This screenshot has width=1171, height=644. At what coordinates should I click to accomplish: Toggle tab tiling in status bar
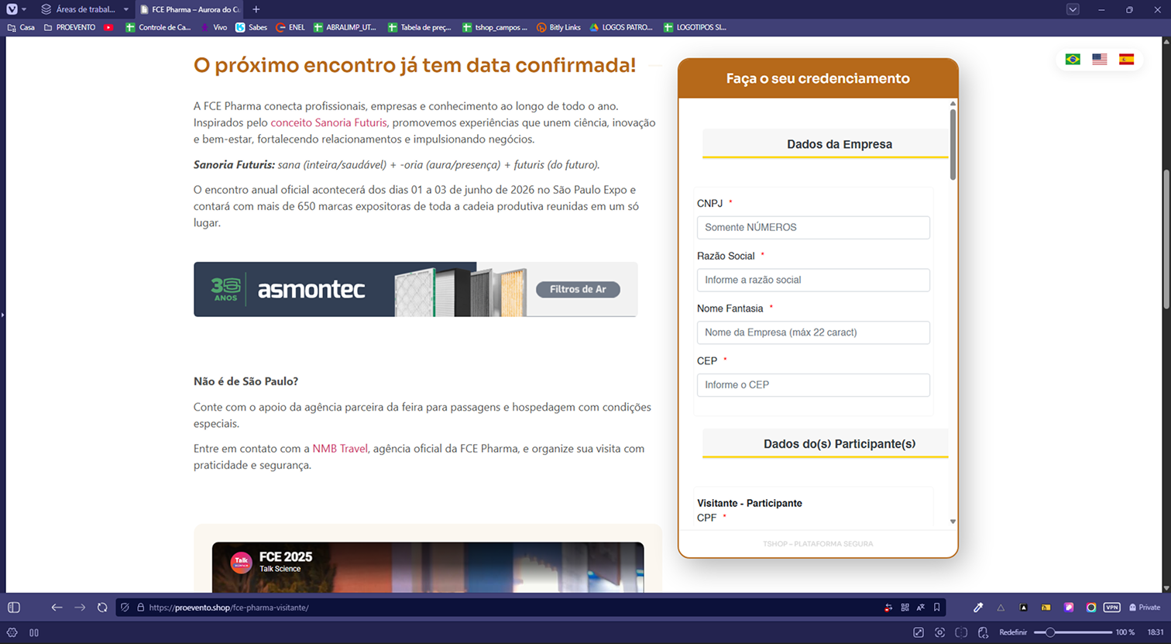34,632
